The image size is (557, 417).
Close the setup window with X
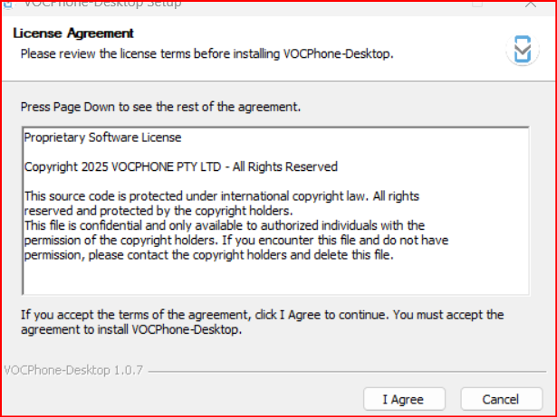click(531, 4)
